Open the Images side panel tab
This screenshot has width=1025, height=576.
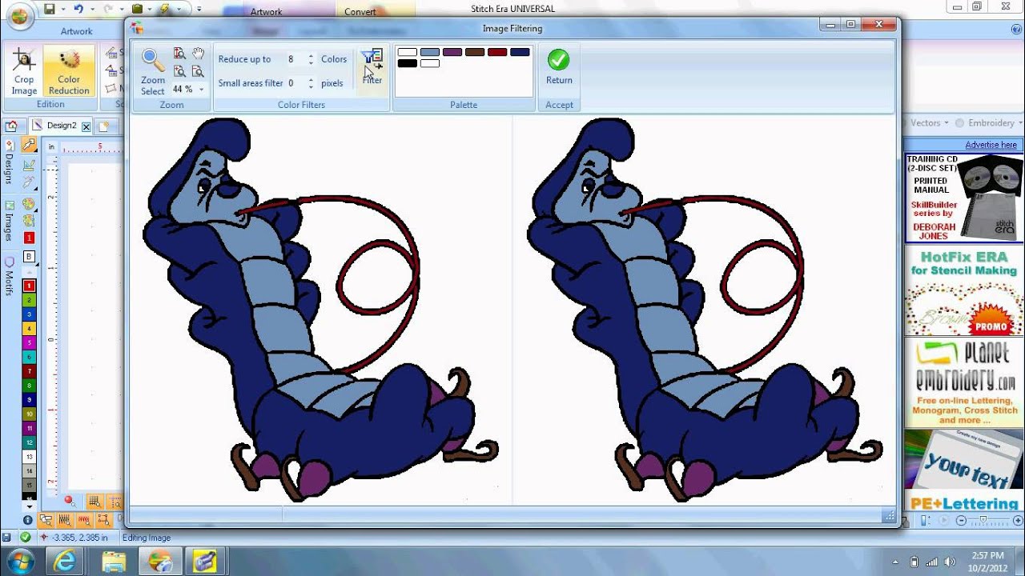tap(9, 222)
